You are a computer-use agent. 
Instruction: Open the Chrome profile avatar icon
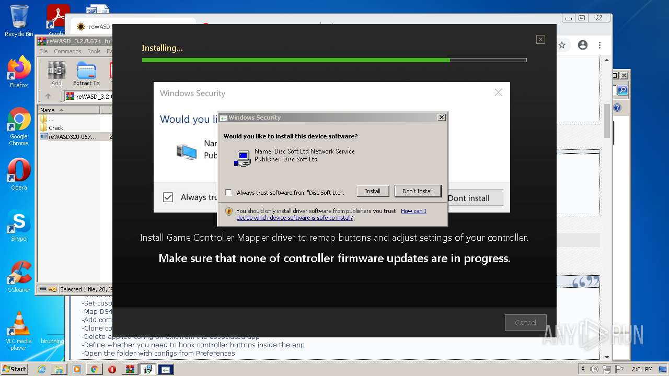coord(583,45)
